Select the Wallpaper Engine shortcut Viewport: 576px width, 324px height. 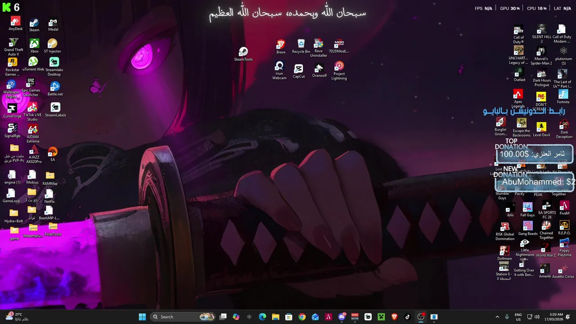coord(11,89)
